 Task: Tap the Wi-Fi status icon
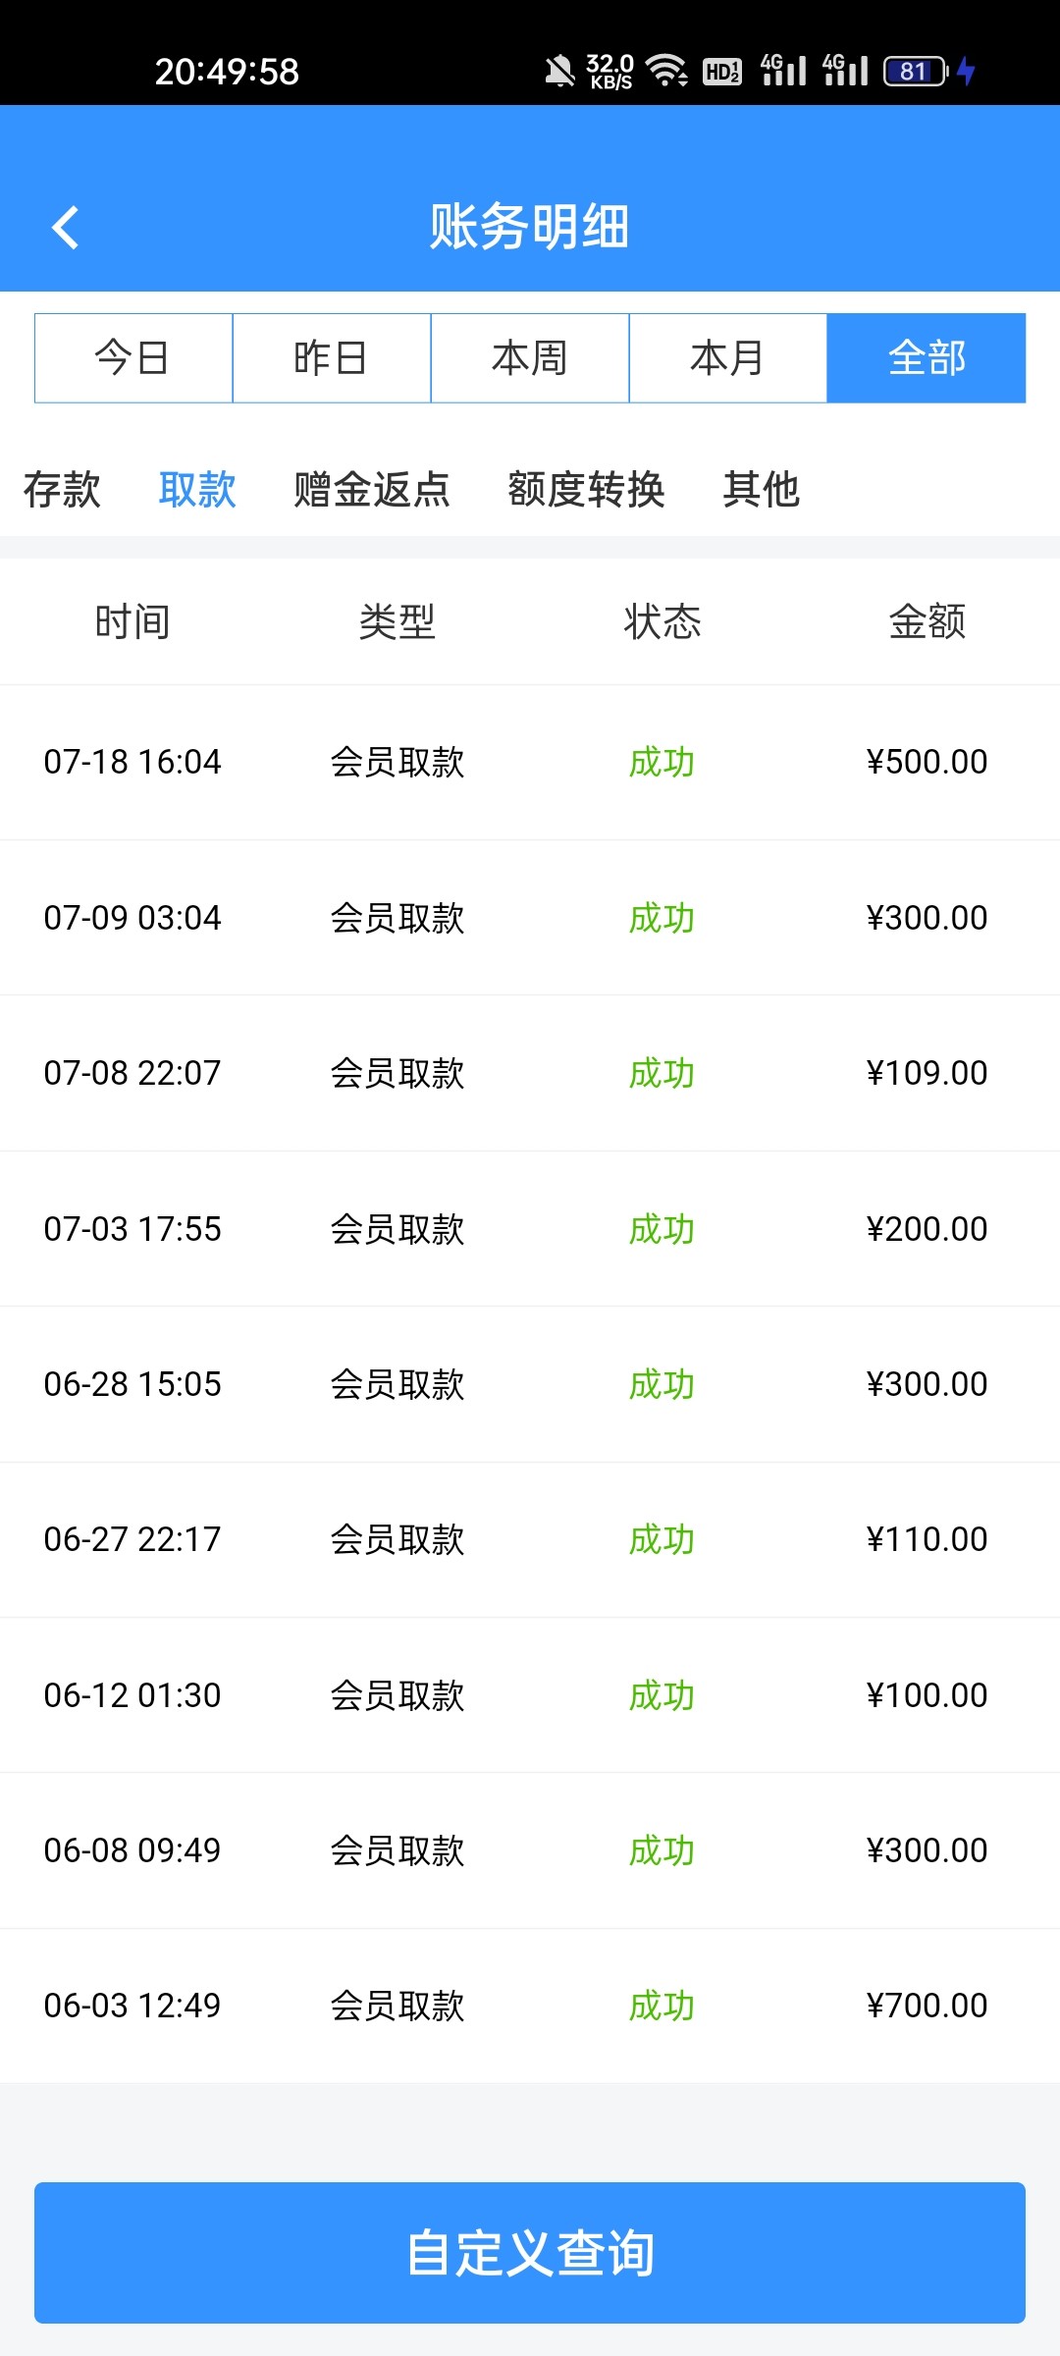pyautogui.click(x=667, y=71)
